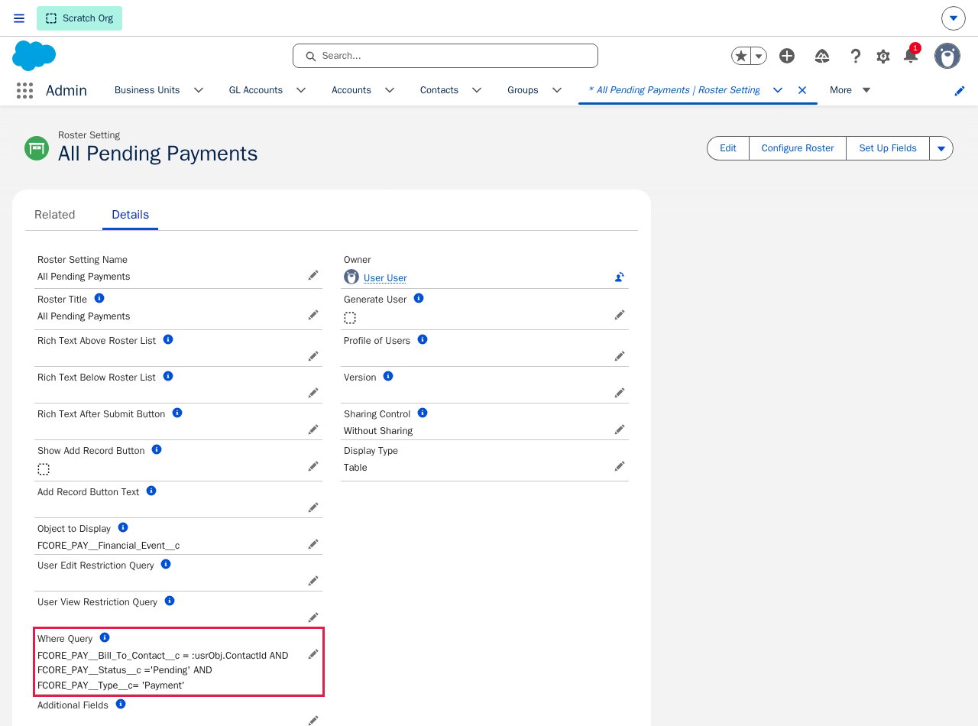
Task: Close the All Pending Payments tab
Action: coord(802,90)
